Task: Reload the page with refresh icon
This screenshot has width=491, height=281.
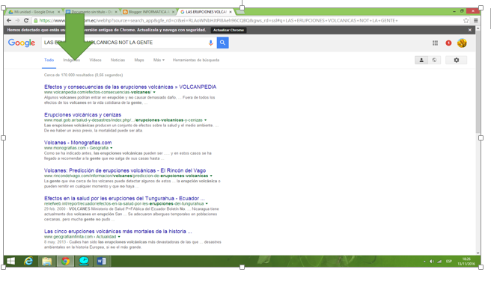Action: point(26,21)
